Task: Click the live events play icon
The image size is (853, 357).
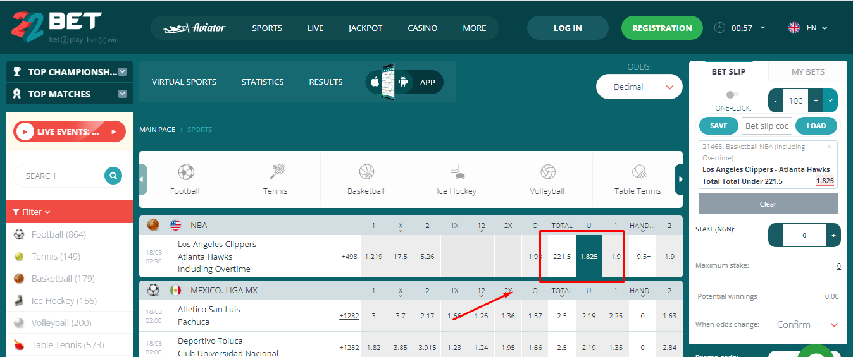Action: 25,131
